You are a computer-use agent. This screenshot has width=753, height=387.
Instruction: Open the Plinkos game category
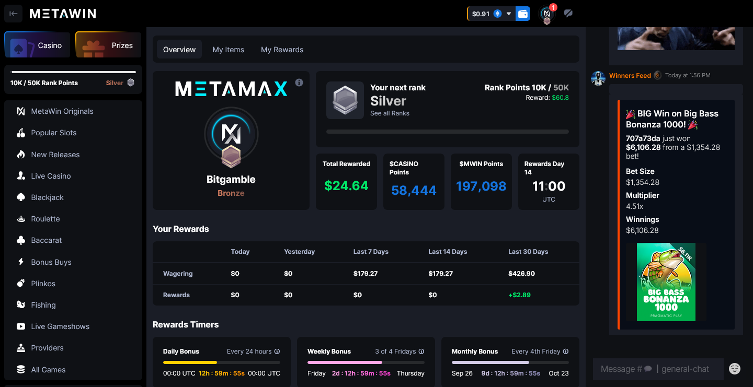(x=21, y=283)
